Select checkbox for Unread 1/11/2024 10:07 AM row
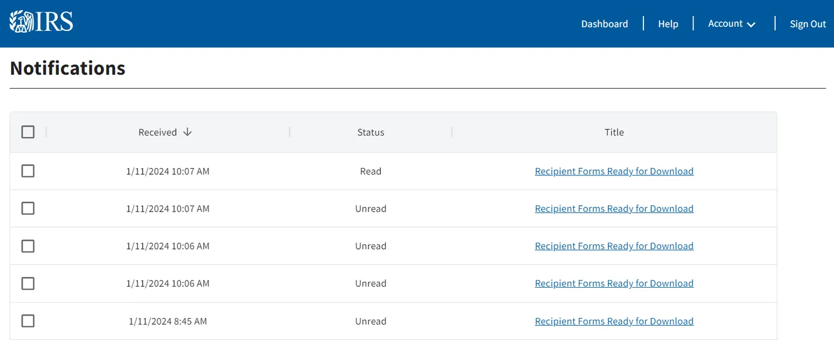 pos(28,209)
